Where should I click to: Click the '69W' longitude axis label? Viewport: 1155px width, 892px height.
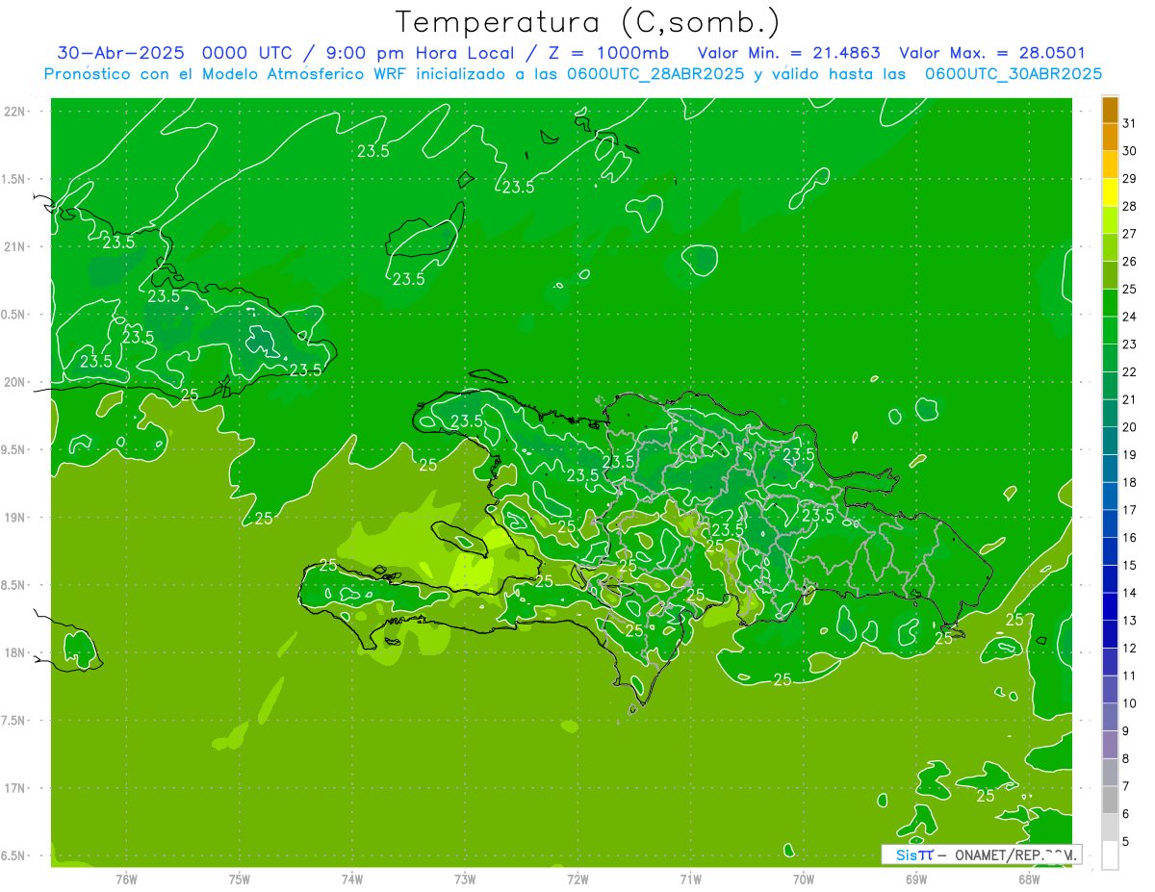pos(916,879)
